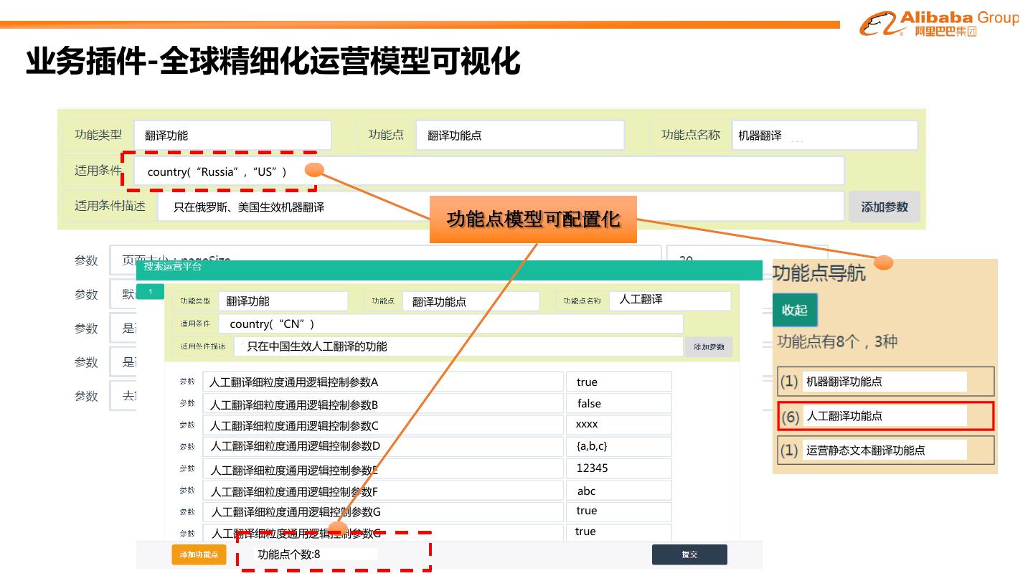Click the 收起 collapse button
The width and height of the screenshot is (1033, 581).
pos(794,310)
